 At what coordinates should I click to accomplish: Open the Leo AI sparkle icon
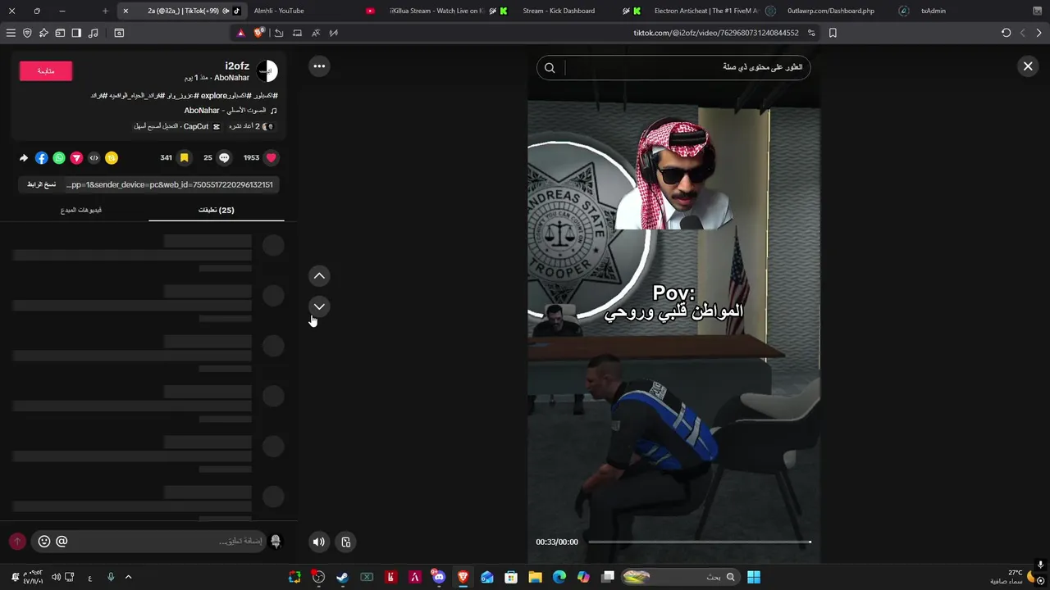[x=43, y=33]
